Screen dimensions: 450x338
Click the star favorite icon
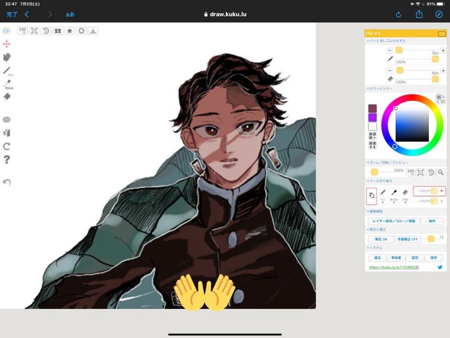pos(69,30)
